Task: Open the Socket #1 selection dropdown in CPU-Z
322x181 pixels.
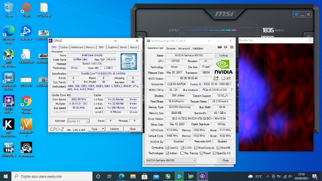Action: click(78, 121)
